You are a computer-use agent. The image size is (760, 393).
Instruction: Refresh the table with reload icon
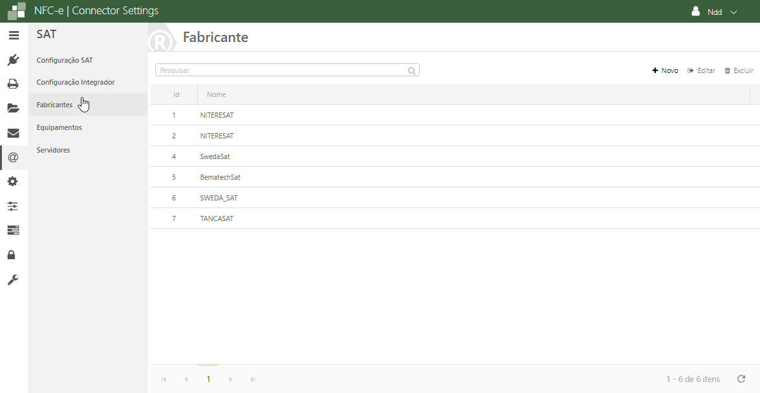(x=741, y=379)
